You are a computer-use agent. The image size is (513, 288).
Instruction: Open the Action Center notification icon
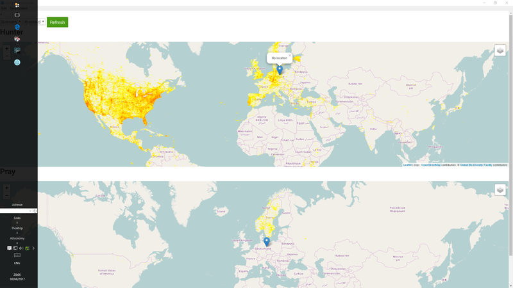tap(10, 248)
